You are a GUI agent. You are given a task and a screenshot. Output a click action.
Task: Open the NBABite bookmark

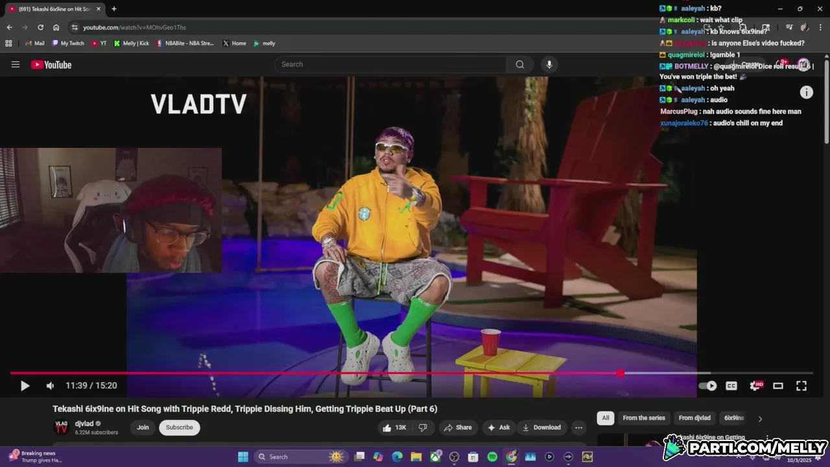click(185, 43)
